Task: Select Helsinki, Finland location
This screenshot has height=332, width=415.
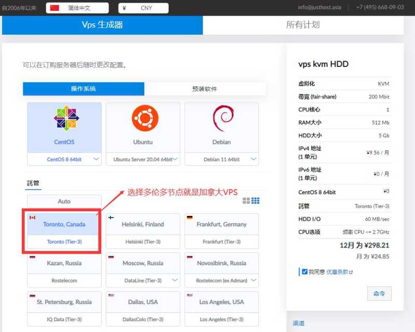Action: [x=143, y=224]
